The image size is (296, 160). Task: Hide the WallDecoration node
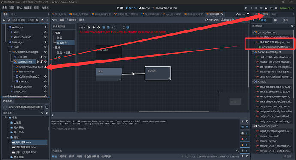tap(45, 37)
